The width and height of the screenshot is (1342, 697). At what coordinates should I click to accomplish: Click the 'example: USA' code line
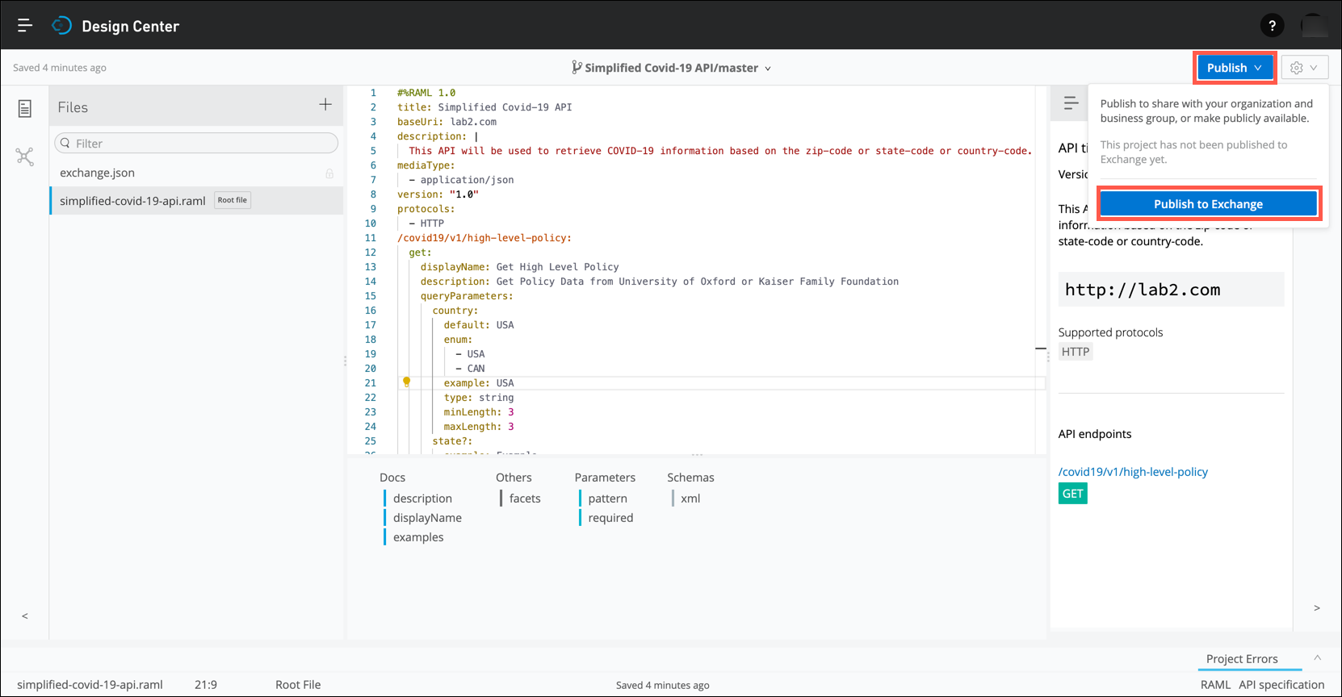pyautogui.click(x=479, y=383)
